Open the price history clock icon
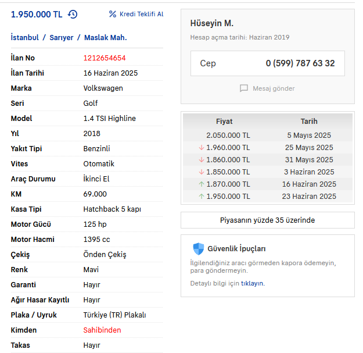 73,15
